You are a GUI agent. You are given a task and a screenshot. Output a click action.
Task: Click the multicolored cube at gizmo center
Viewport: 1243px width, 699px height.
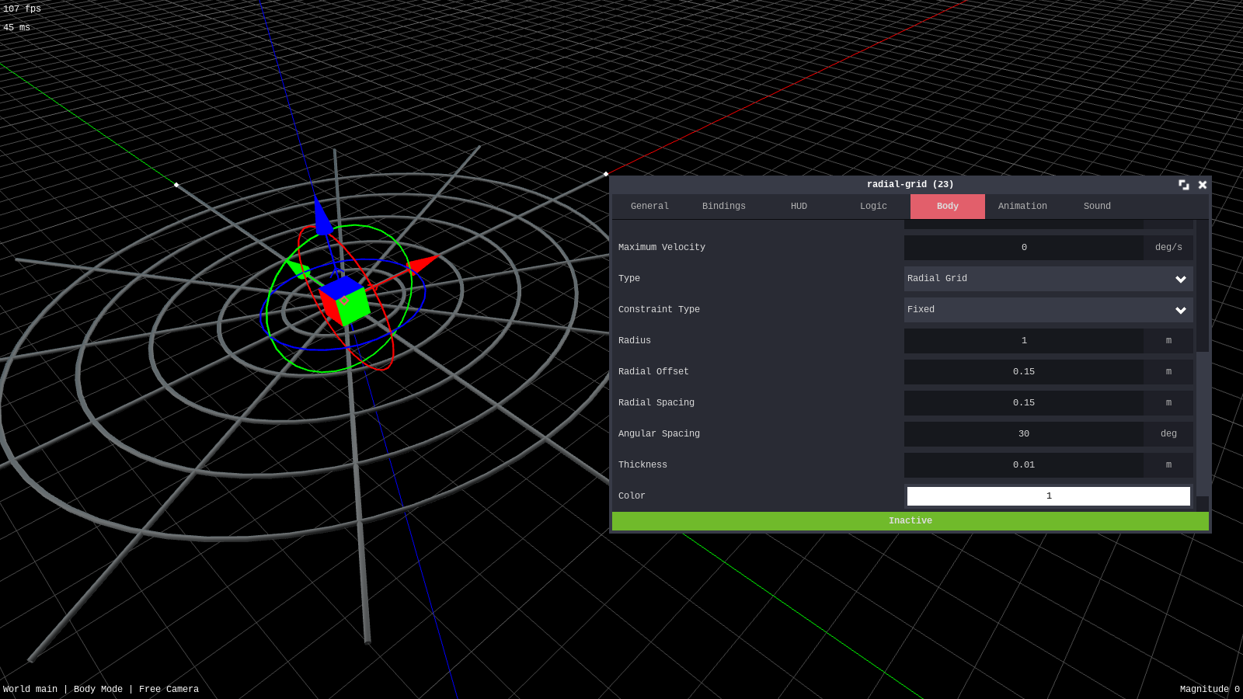point(344,301)
